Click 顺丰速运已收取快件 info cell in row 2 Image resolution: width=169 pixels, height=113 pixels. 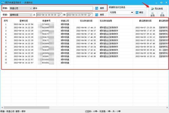click(109, 27)
